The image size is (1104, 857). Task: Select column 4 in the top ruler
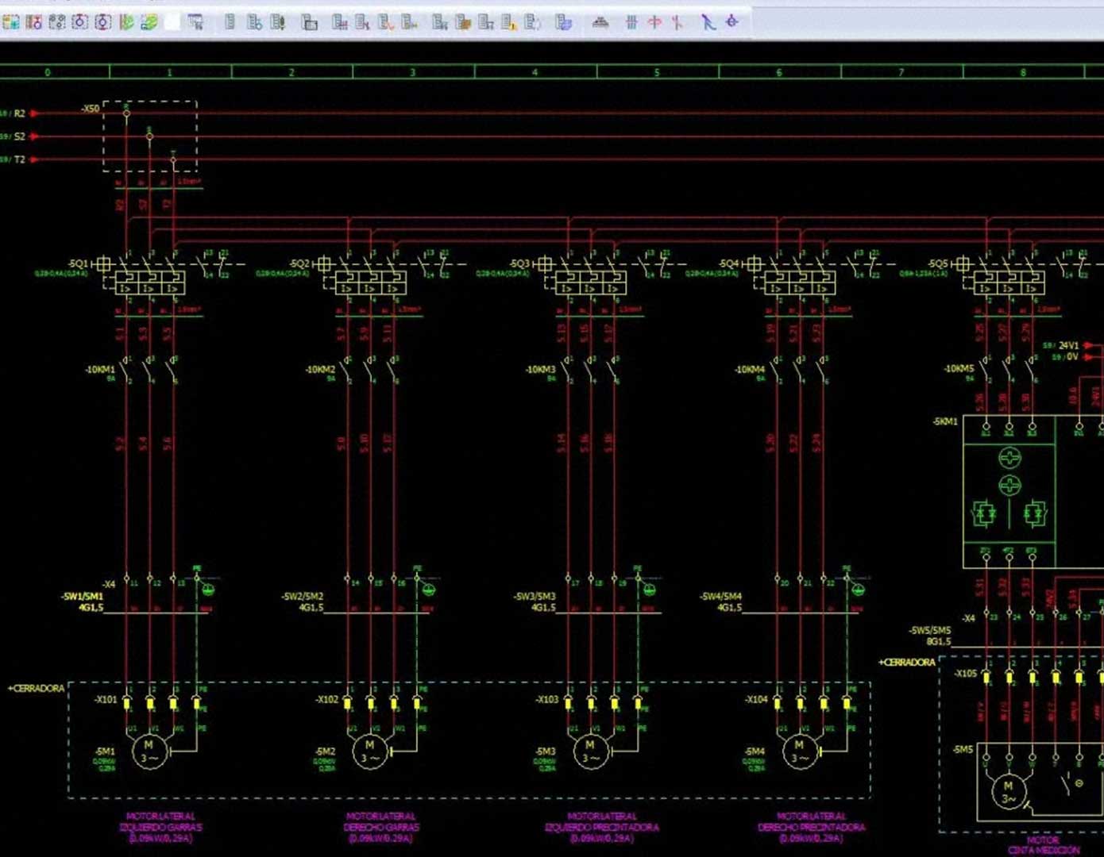(535, 72)
